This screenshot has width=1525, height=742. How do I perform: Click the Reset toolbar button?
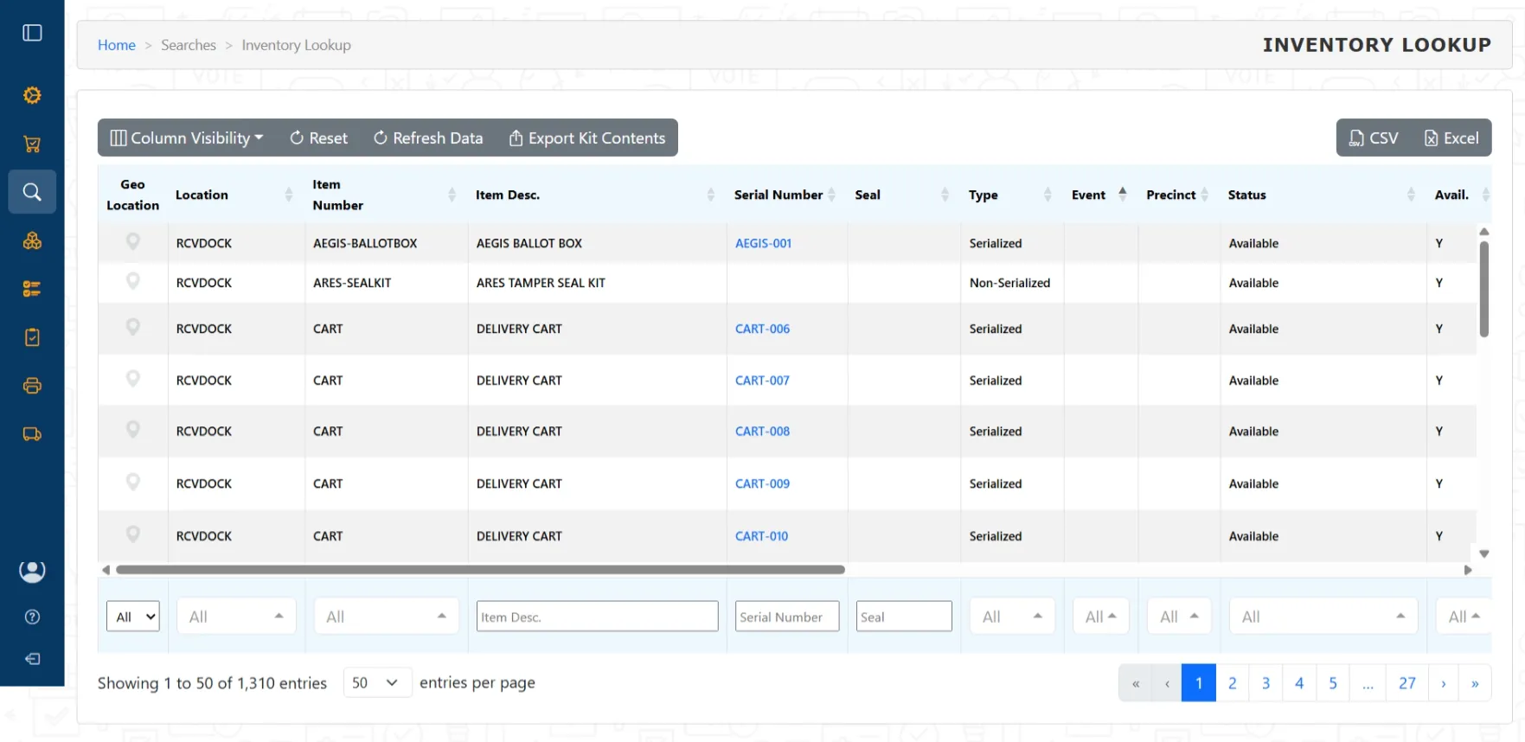pos(318,138)
